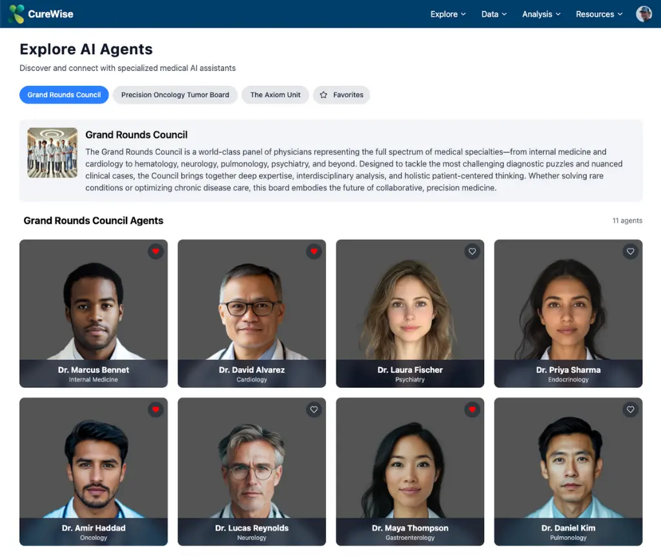Unfavorite Dr. Marcus Bennet
This screenshot has width=661, height=555.
click(x=156, y=251)
